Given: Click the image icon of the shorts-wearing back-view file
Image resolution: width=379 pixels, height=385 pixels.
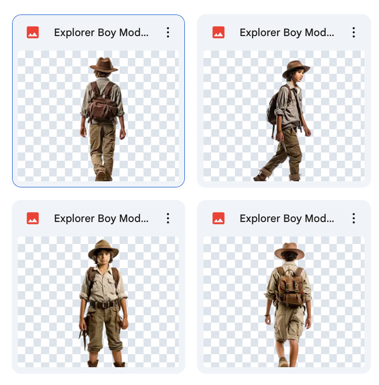Looking at the screenshot, I should point(219,218).
